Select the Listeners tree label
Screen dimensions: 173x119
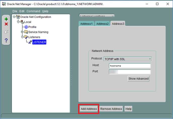pos(34,37)
